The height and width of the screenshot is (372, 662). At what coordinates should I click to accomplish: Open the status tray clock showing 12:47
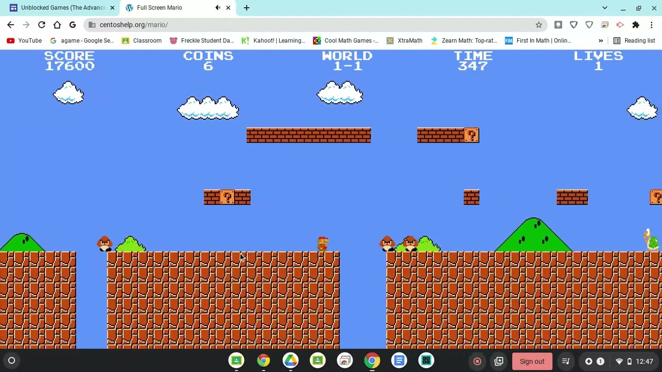coord(644,361)
